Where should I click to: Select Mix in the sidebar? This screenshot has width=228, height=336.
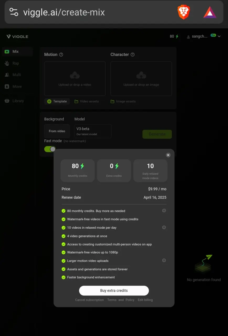(18, 51)
